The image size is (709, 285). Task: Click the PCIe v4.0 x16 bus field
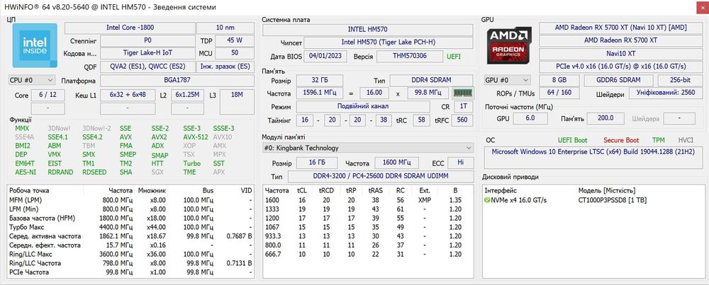click(621, 66)
